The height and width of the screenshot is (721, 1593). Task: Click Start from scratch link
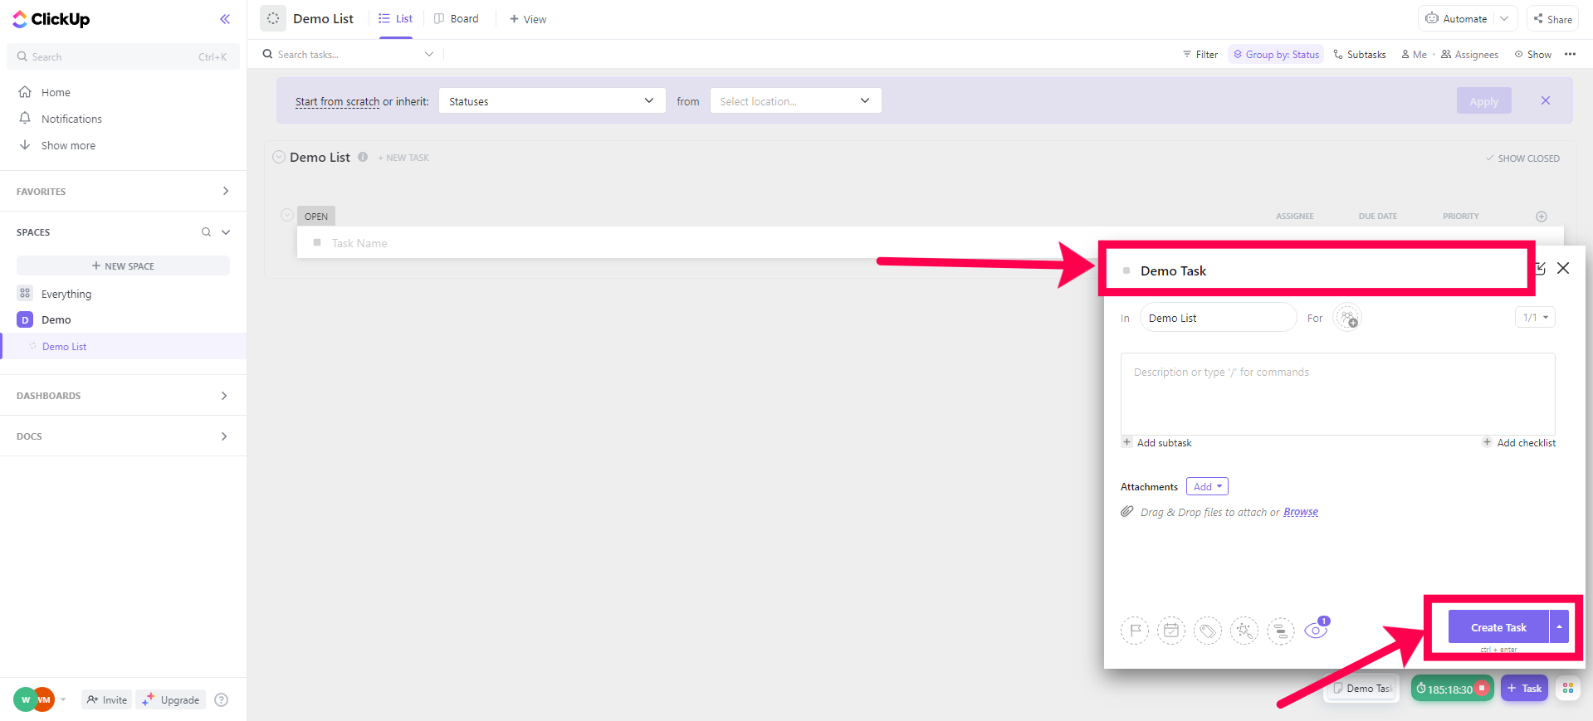point(337,101)
